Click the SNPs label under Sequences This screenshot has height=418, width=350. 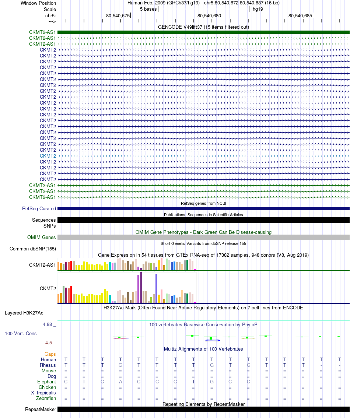(50, 226)
